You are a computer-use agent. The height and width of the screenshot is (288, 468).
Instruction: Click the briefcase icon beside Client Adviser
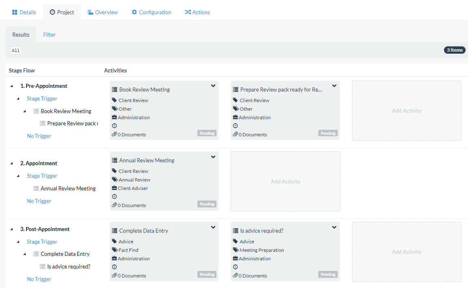pos(114,188)
